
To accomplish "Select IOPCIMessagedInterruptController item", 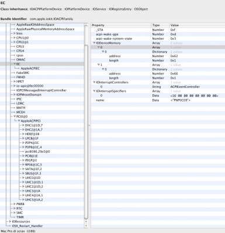I will pos(41,90).
